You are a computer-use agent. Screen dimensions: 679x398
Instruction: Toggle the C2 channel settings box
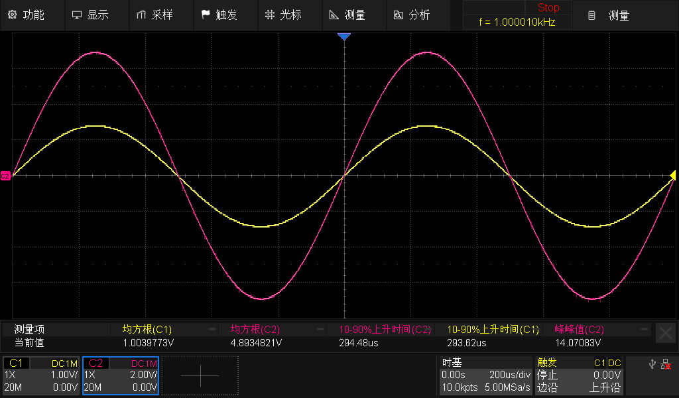[x=120, y=375]
